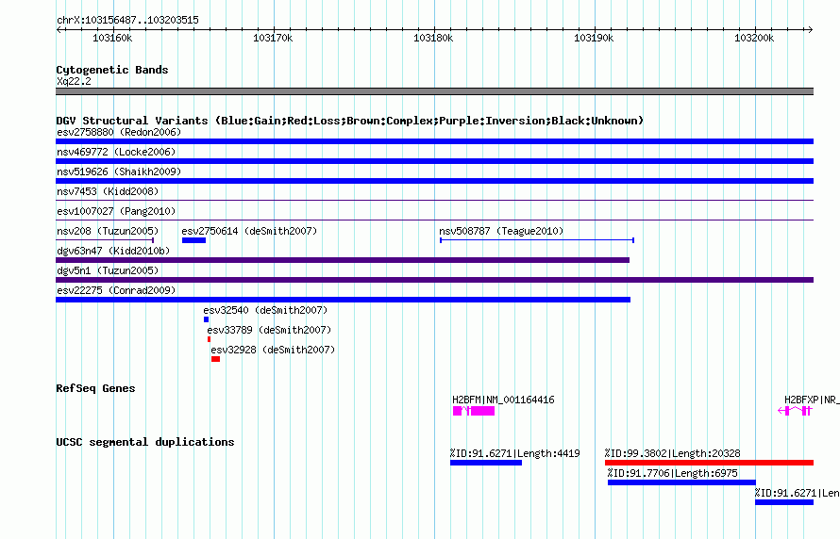
Task: Open the nsv7453 (Kidd2008) label
Action: [x=108, y=191]
